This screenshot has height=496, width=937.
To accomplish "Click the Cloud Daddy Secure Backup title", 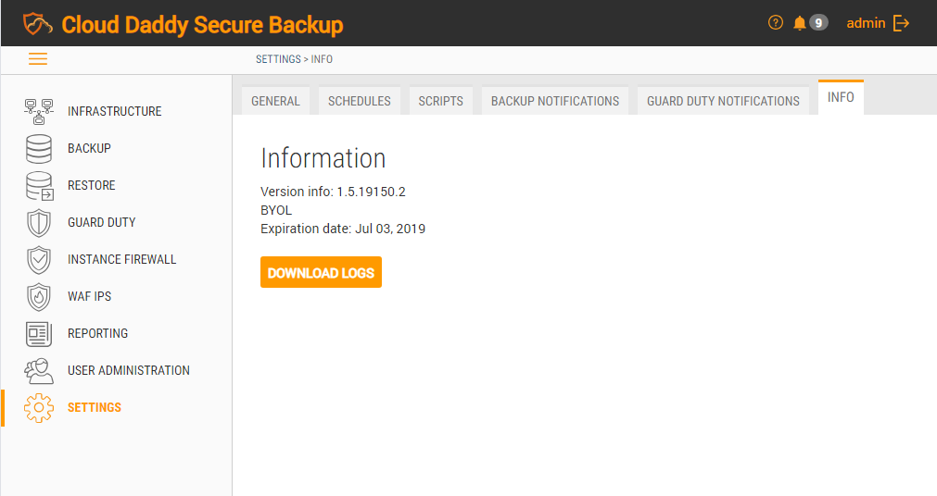I will [x=203, y=25].
